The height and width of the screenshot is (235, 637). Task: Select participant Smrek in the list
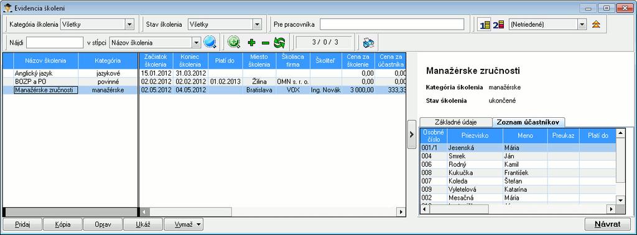[518, 156]
